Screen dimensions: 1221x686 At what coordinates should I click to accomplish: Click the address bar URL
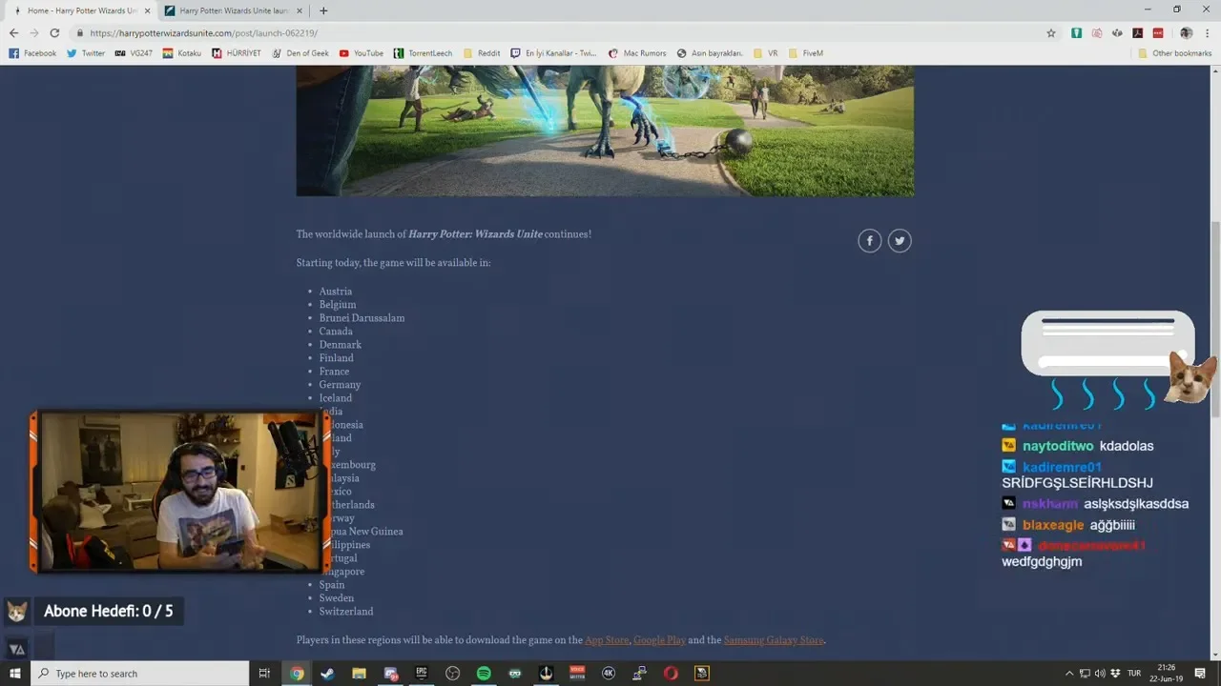click(x=203, y=32)
